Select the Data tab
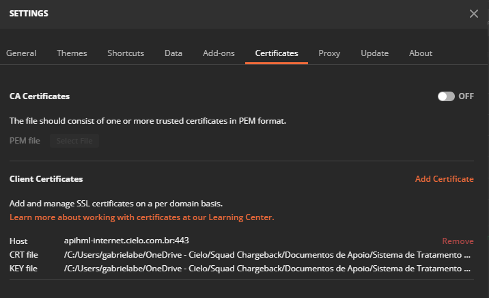The height and width of the screenshot is (298, 489). (x=173, y=53)
